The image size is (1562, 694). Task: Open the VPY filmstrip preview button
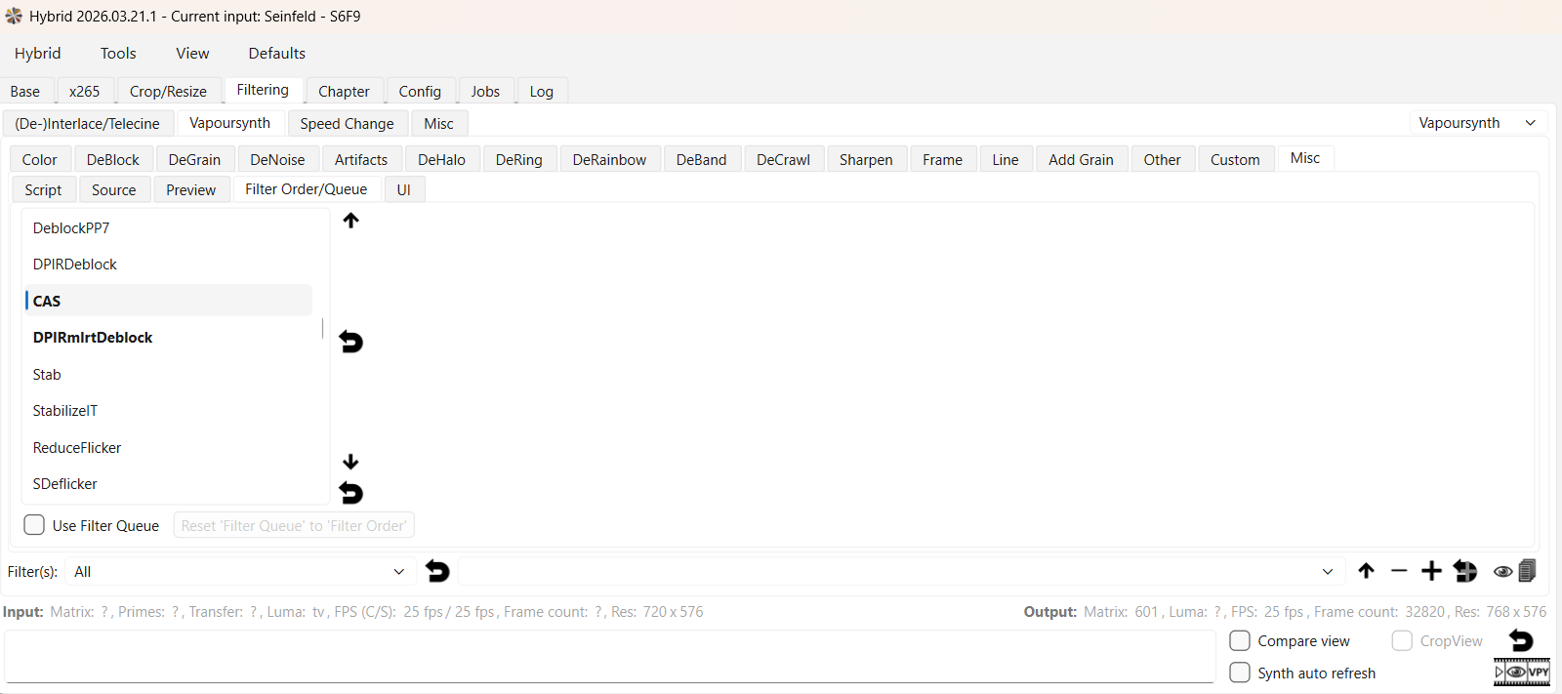coord(1522,672)
